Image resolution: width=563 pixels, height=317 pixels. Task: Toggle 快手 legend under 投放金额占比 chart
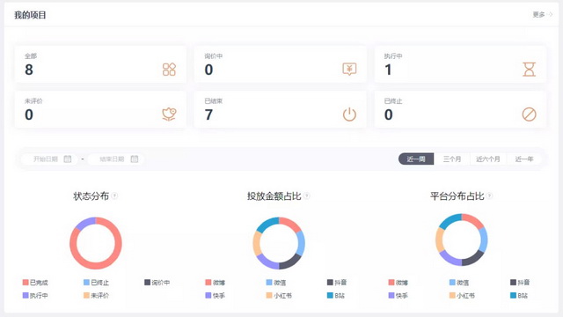[x=215, y=296]
